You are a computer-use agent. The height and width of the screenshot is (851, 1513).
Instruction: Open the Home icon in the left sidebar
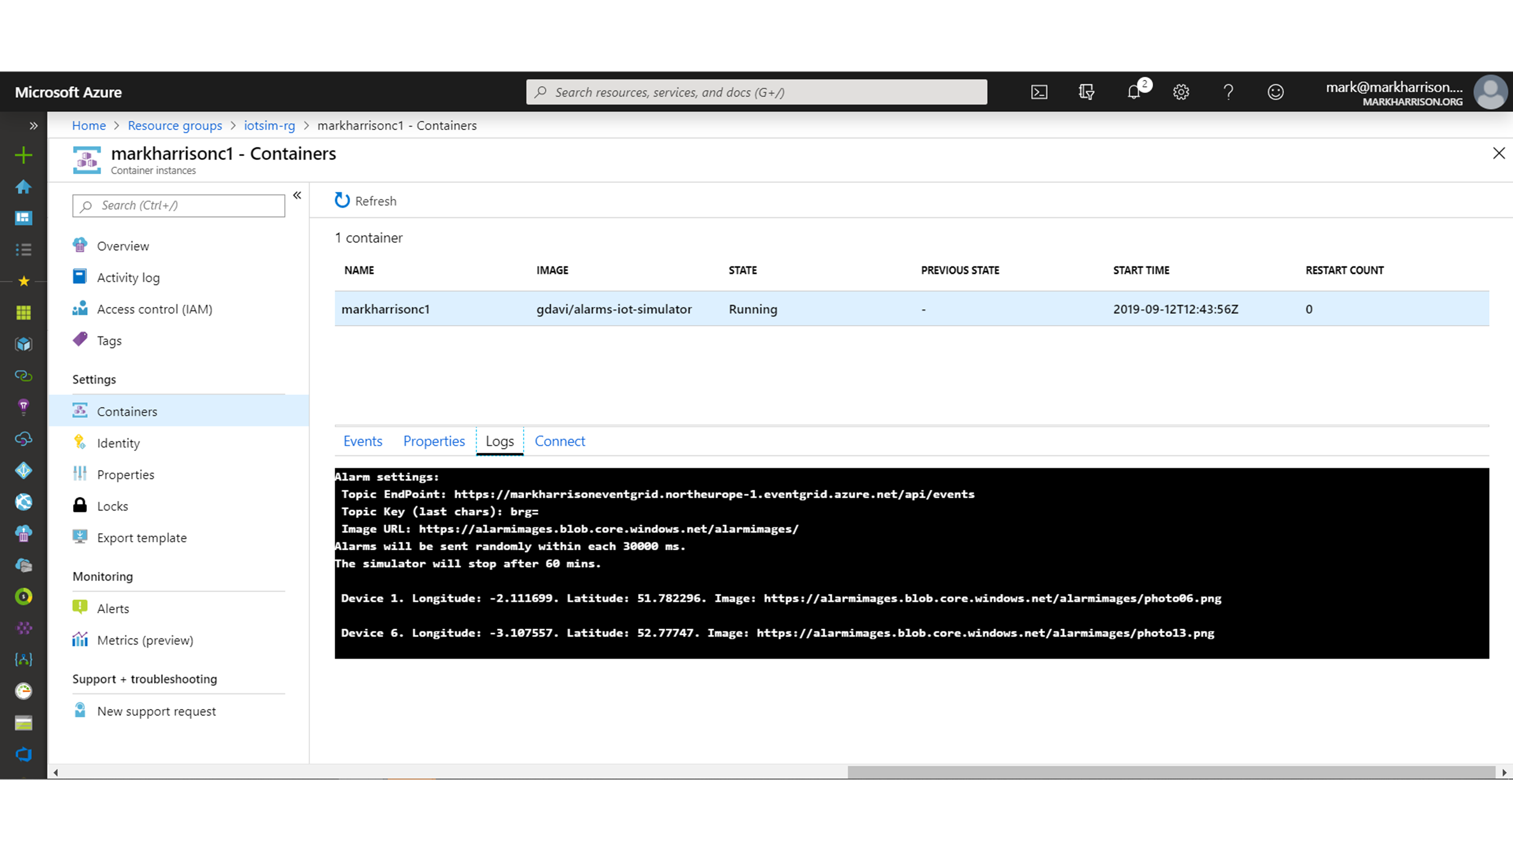coord(23,187)
